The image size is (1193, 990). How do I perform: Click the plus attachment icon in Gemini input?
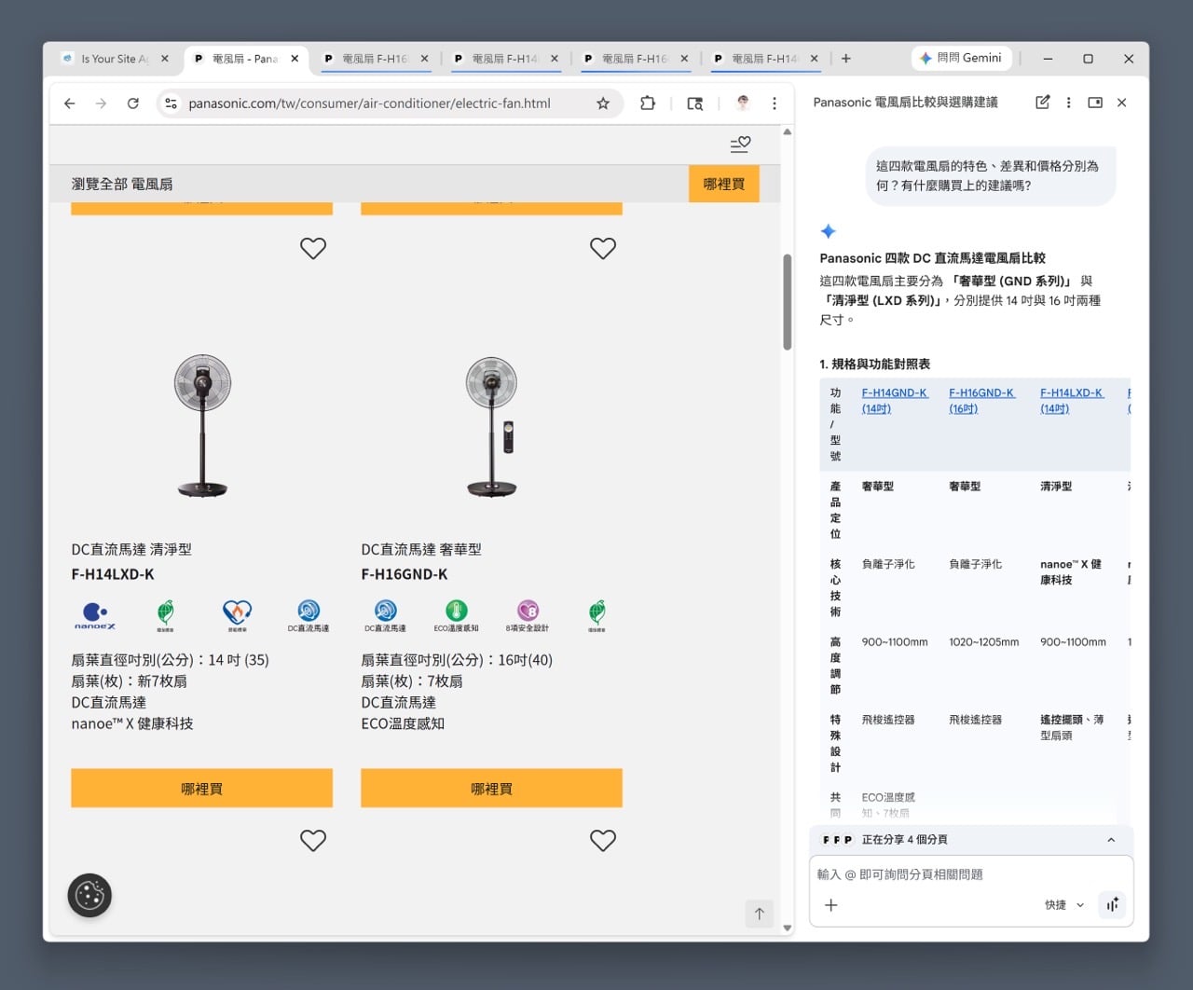tap(831, 905)
